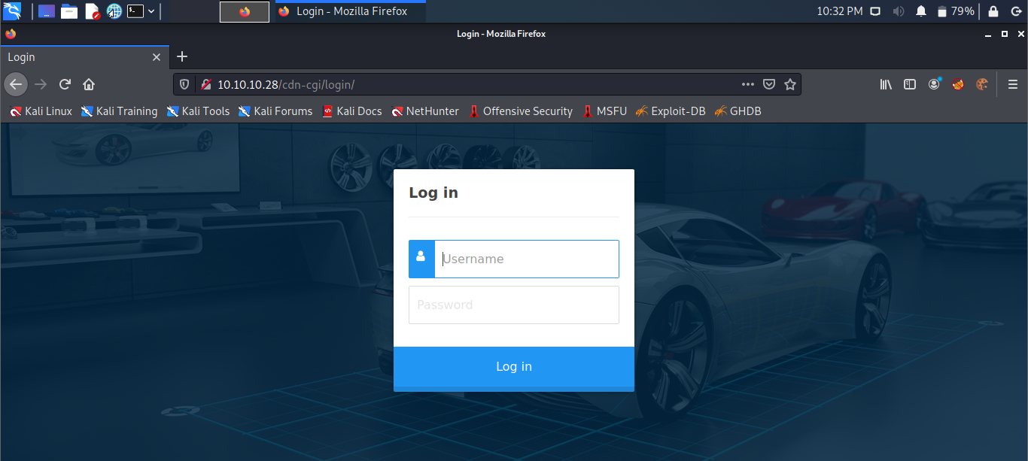Image resolution: width=1028 pixels, height=461 pixels.
Task: Click the Log in heading text
Action: click(x=433, y=193)
